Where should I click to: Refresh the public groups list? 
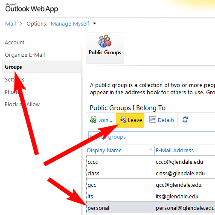click(x=185, y=119)
